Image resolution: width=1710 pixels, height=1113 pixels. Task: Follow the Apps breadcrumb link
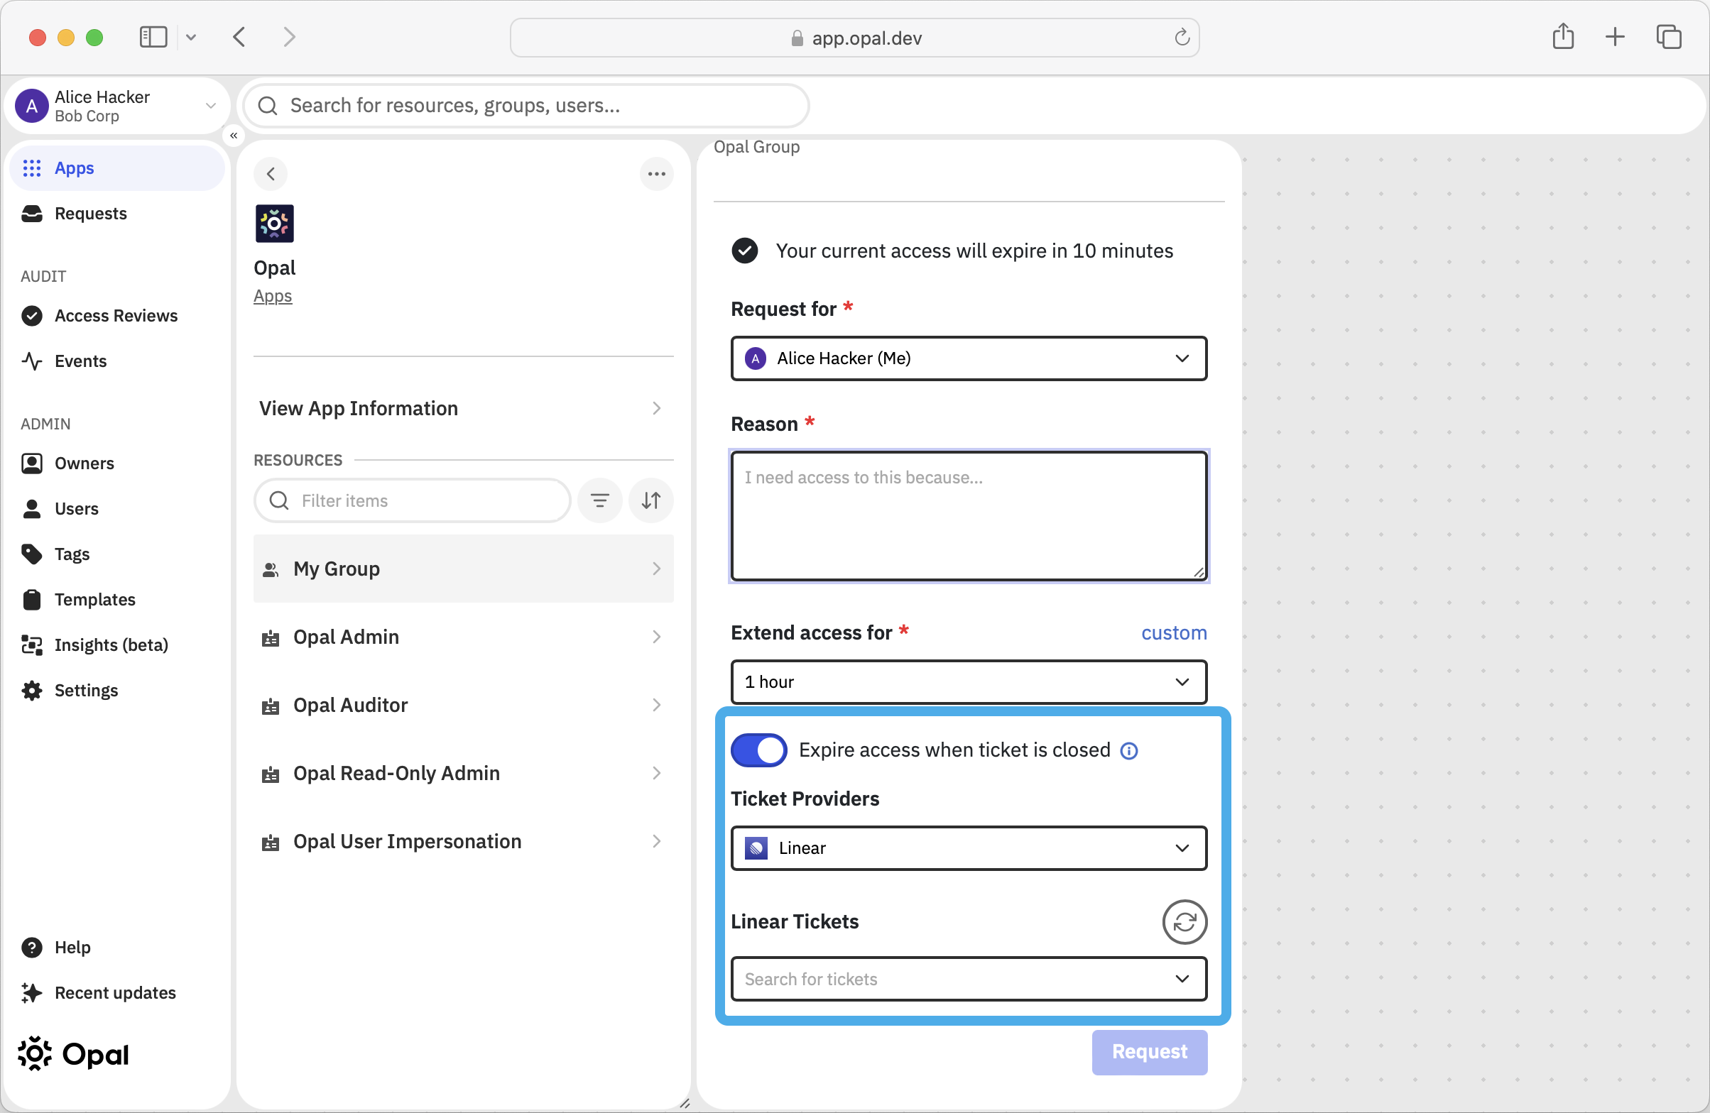[273, 296]
